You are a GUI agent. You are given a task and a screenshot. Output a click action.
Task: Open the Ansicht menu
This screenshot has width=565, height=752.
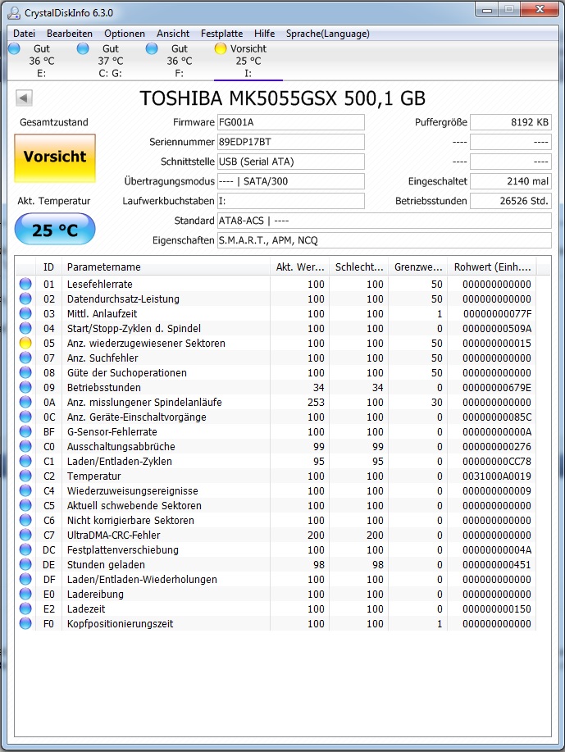[173, 34]
